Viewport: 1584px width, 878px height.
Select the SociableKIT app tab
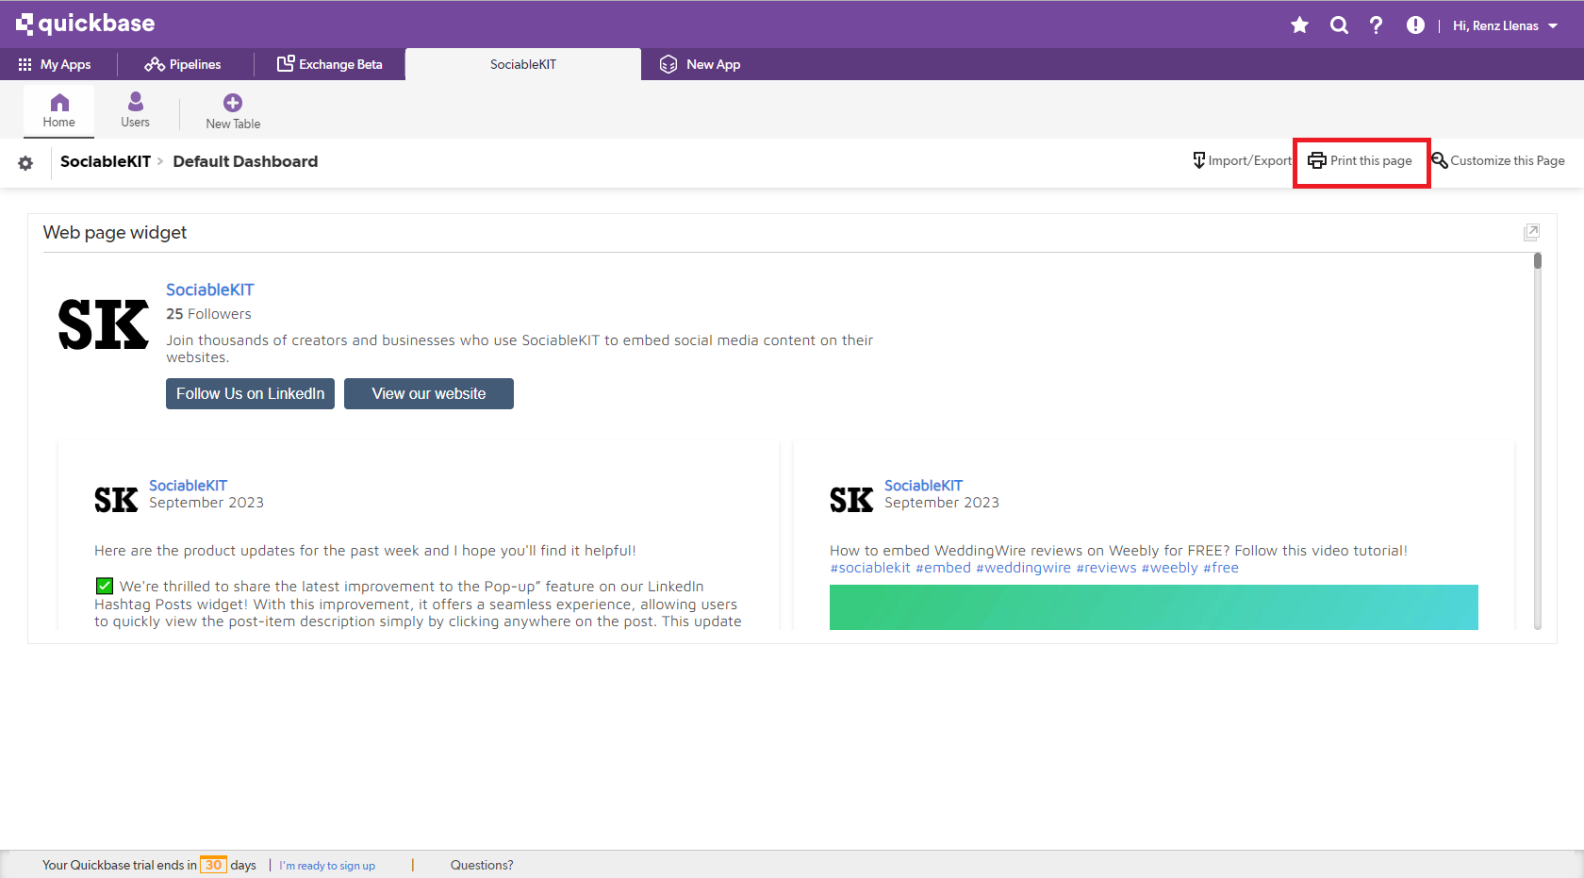tap(523, 64)
